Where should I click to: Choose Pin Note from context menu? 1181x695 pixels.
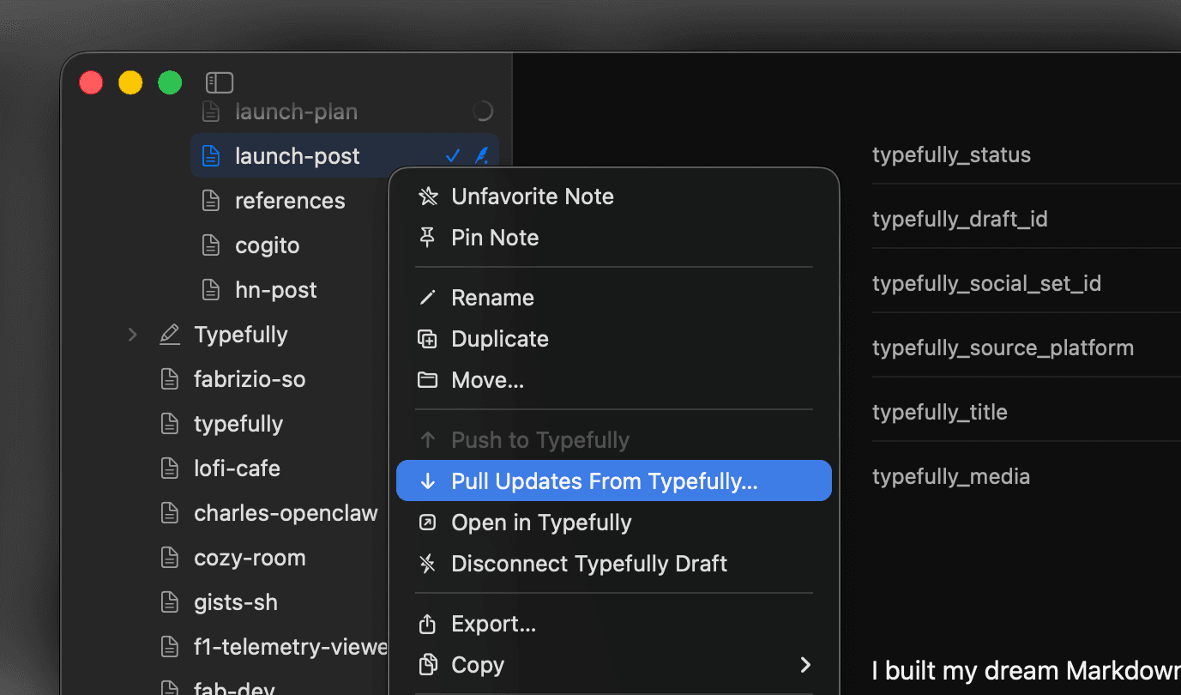[614, 238]
